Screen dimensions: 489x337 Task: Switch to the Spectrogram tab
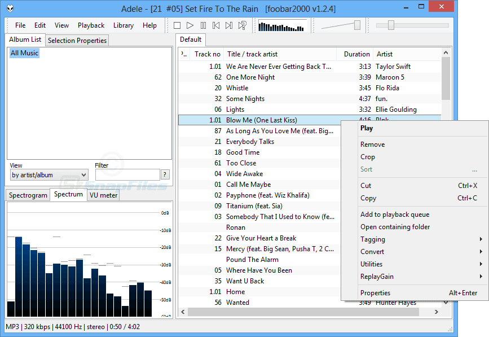(28, 195)
